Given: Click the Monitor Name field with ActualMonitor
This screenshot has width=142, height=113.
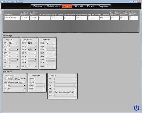Looking at the screenshot, I should (12, 18).
